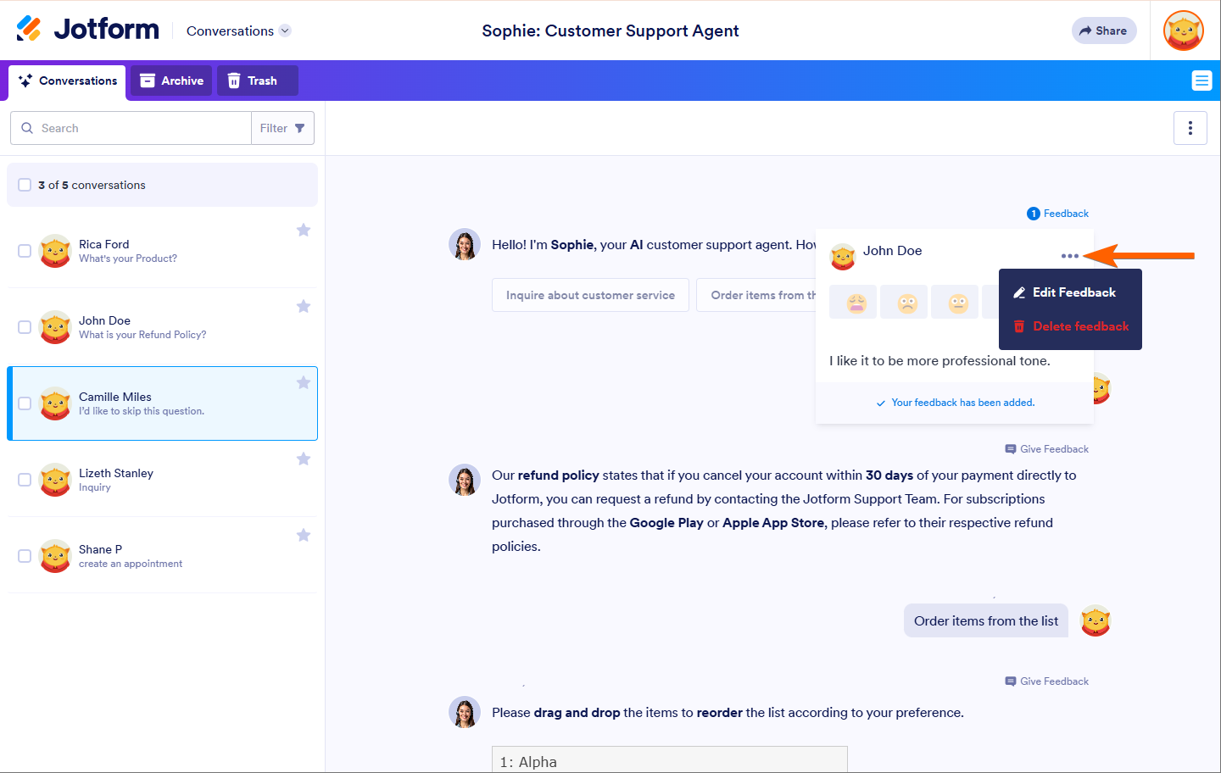Image resolution: width=1221 pixels, height=773 pixels.
Task: Open the three-dot menu on John Doe's feedback
Action: pos(1069,256)
